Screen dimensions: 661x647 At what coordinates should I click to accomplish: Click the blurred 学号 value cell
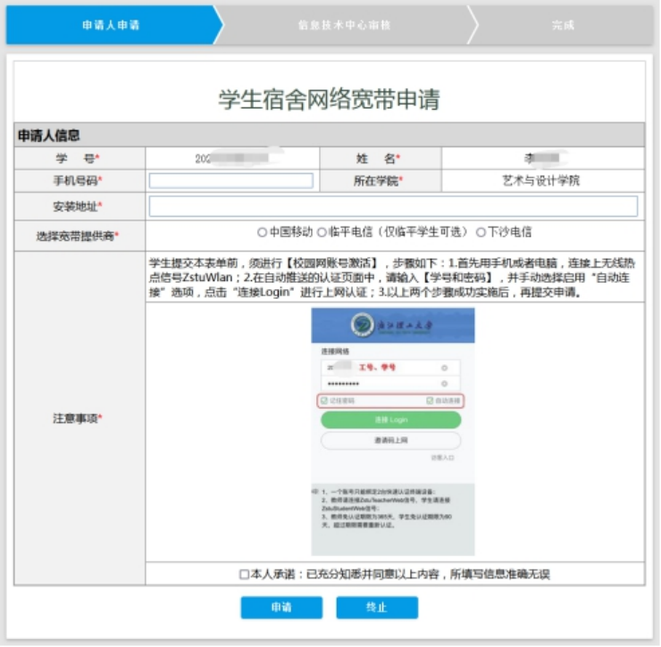[x=232, y=158]
